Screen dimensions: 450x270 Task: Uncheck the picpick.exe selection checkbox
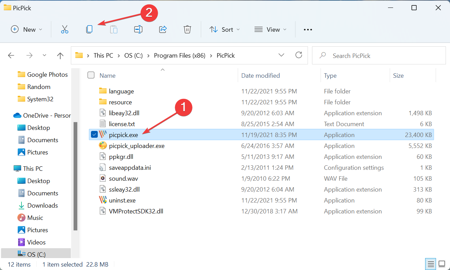tap(94, 135)
